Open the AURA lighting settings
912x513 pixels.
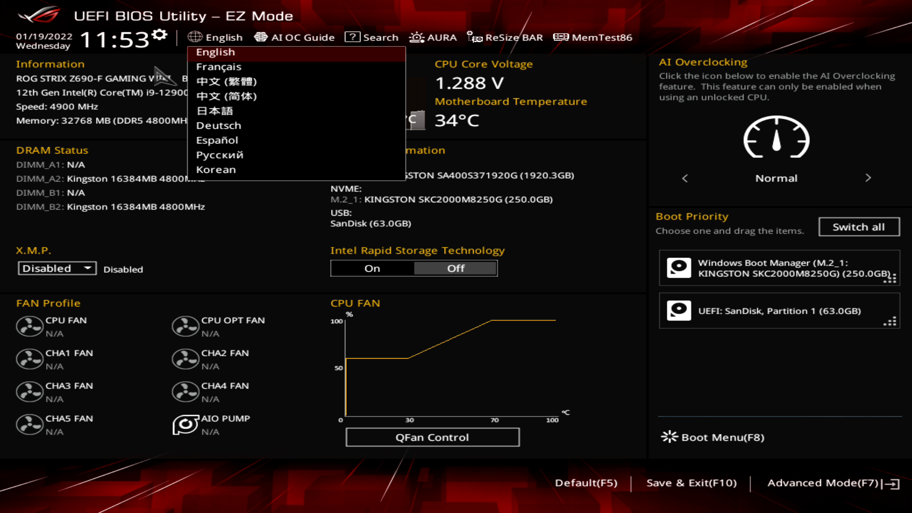pyautogui.click(x=432, y=37)
